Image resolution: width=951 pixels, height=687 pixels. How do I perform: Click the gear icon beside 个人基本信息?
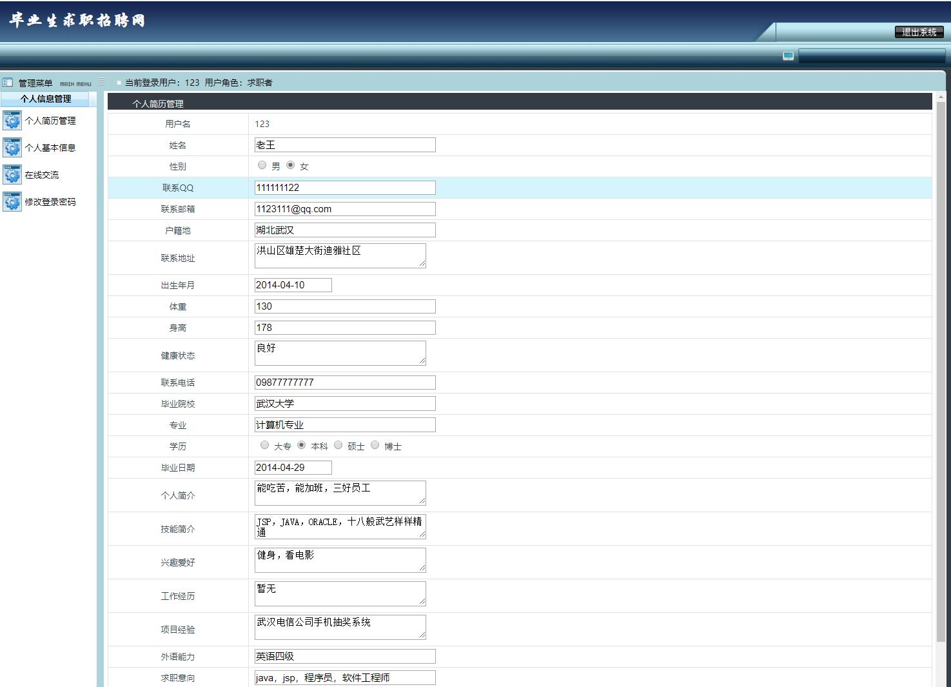(12, 147)
